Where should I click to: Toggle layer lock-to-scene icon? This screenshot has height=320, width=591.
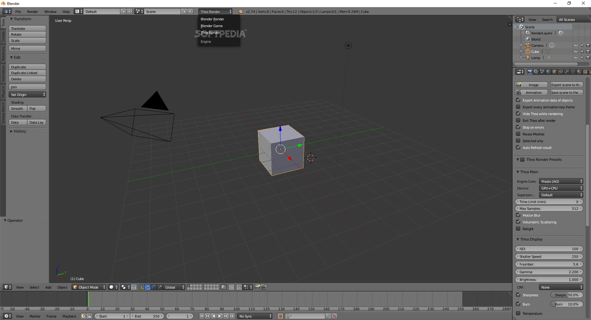click(x=224, y=287)
